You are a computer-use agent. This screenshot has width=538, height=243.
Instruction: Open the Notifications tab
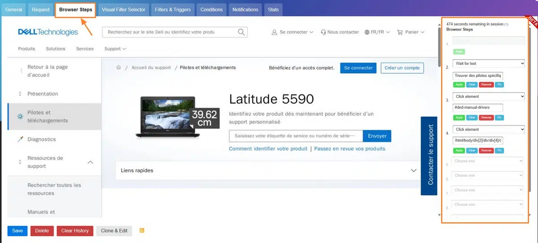tap(245, 9)
